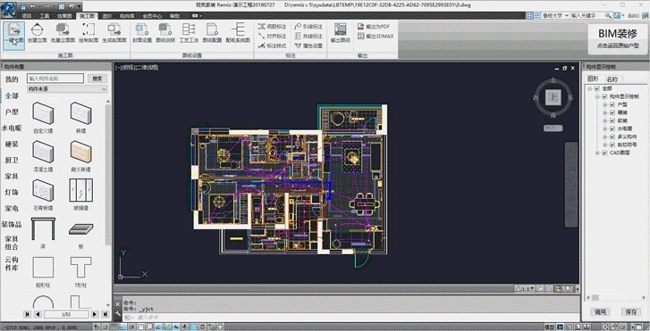Select the 引线标注 leader annotation tool
Screen dimensions: 650x331
(x=308, y=27)
